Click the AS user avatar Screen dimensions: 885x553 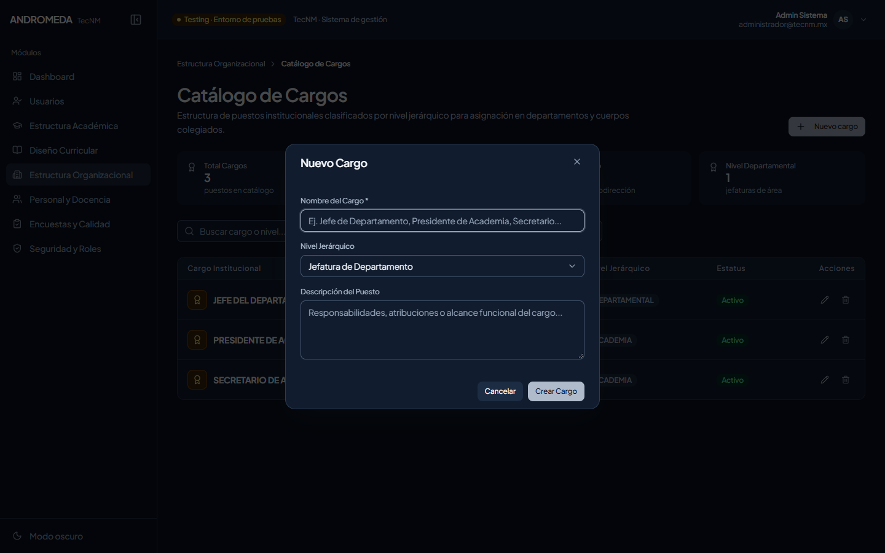click(x=843, y=20)
